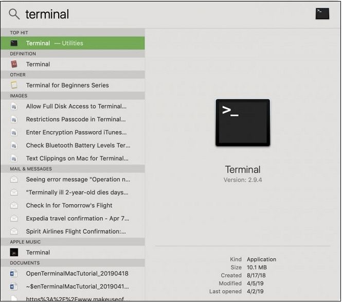Image resolution: width=342 pixels, height=302 pixels.
Task: Click the 'Version: 2.9.4' text
Action: pyautogui.click(x=243, y=180)
